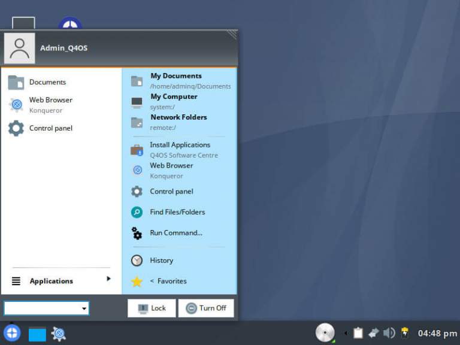Open My Documents folder icon in right pane

pos(137,81)
